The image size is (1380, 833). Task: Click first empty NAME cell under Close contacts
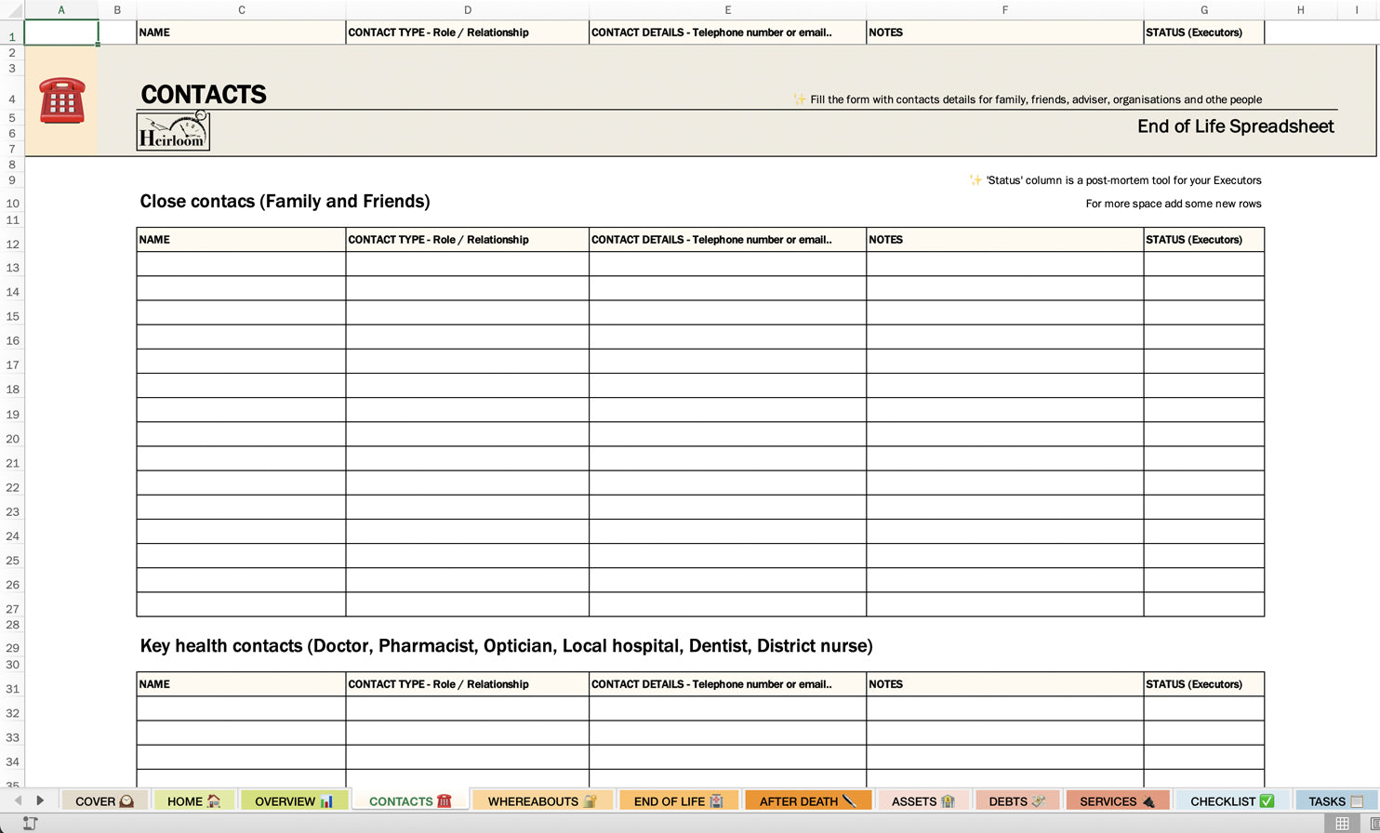(241, 264)
